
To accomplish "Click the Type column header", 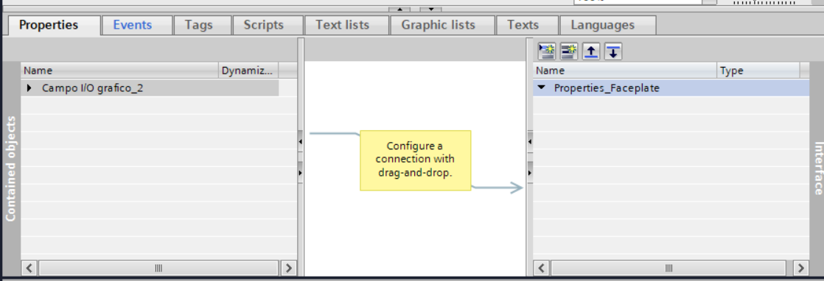I will (x=758, y=71).
